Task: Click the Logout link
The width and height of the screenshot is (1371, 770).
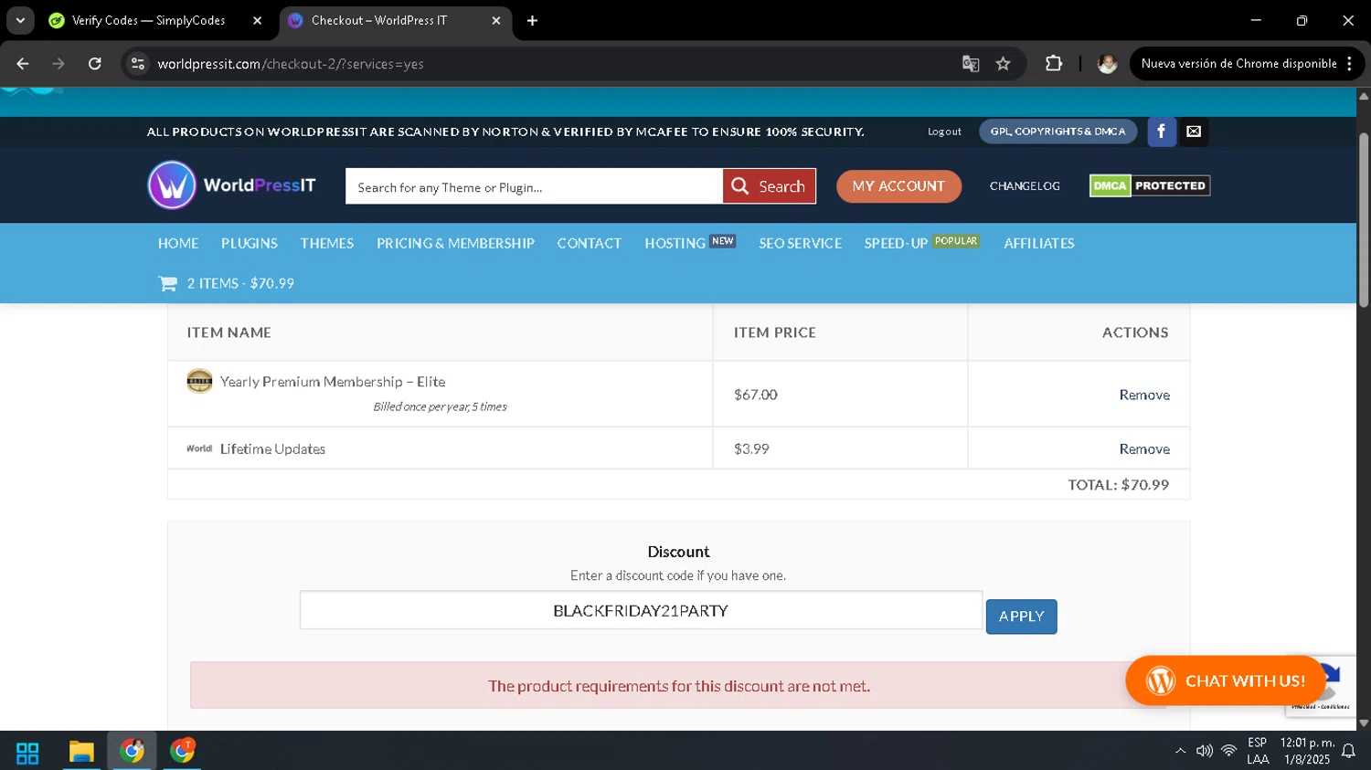Action: (x=944, y=132)
